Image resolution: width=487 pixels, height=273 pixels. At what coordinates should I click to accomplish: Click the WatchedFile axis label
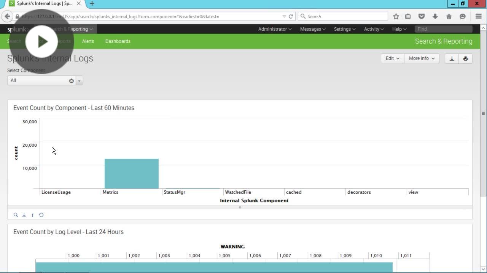(x=238, y=192)
